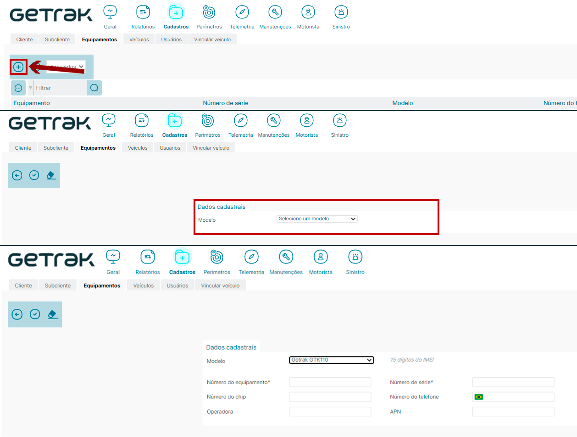This screenshot has height=437, width=577.
Task: Switch to the Veículos tab in the topmost tab row
Action: (x=139, y=39)
